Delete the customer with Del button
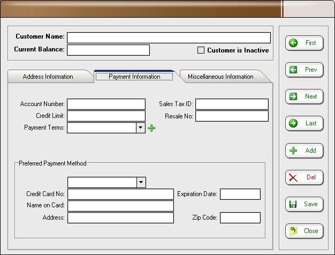Image resolution: width=335 pixels, height=255 pixels. click(304, 177)
